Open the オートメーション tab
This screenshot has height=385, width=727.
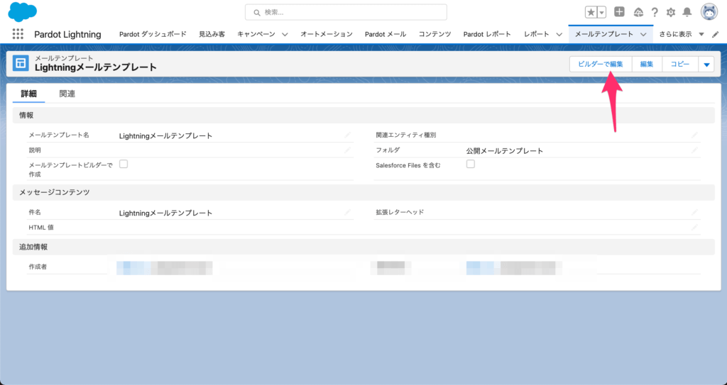(327, 34)
